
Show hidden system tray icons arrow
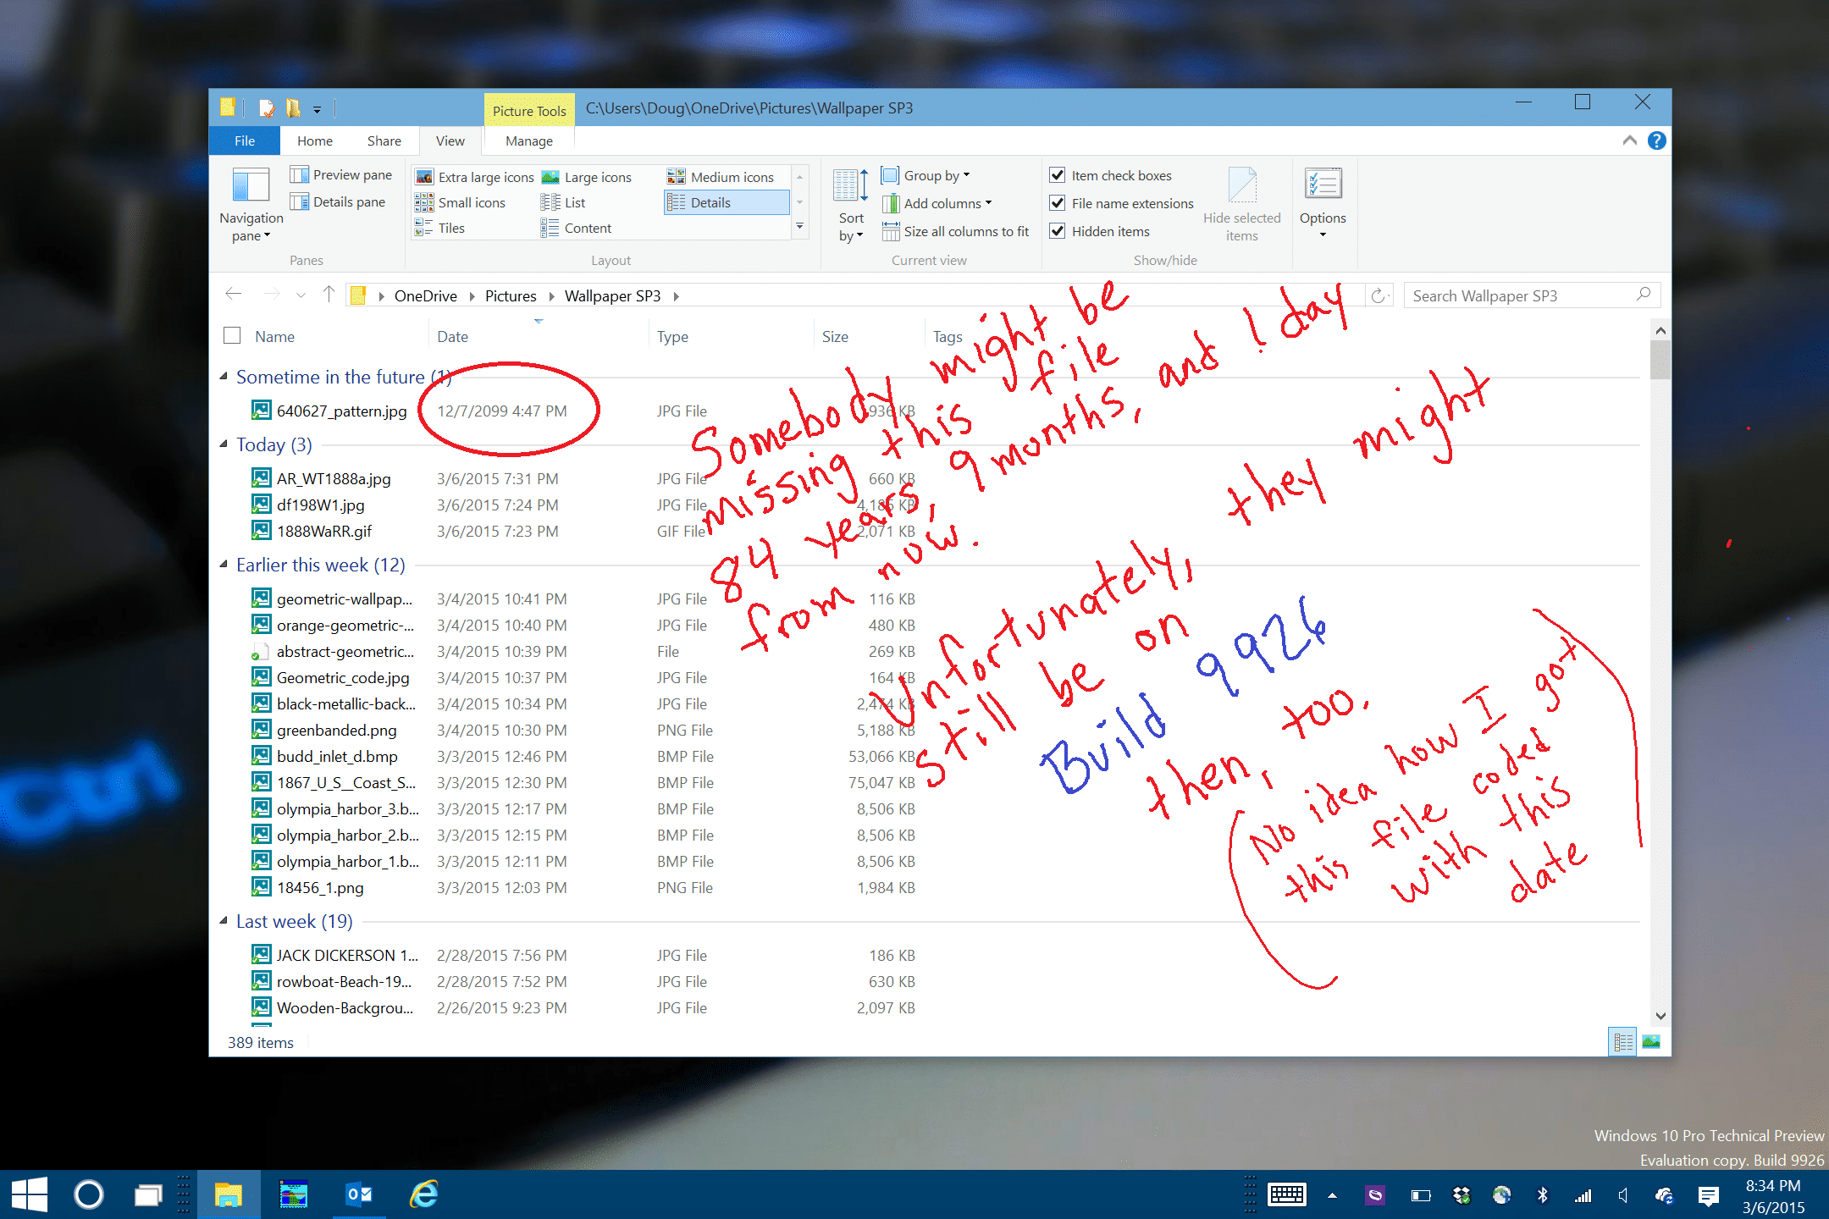pos(1332,1195)
